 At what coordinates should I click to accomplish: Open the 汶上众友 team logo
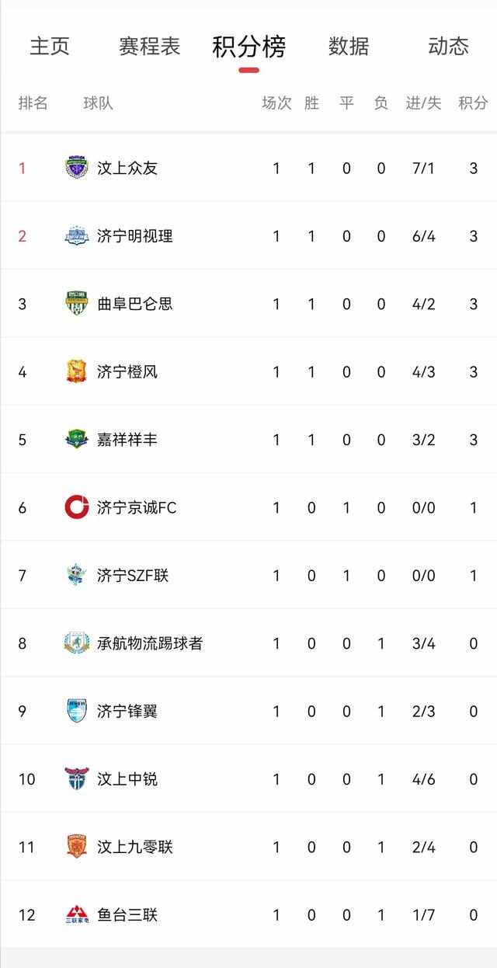[76, 168]
